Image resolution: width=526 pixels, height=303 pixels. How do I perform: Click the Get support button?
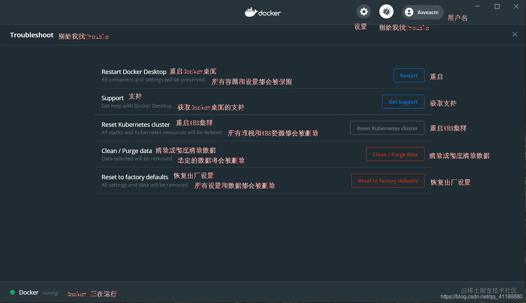click(403, 102)
